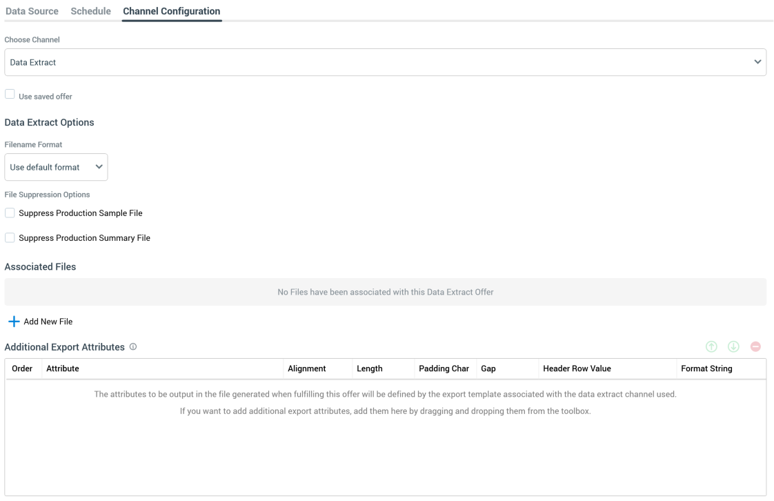Open the Choose Channel dropdown
The height and width of the screenshot is (501, 774).
tap(385, 62)
